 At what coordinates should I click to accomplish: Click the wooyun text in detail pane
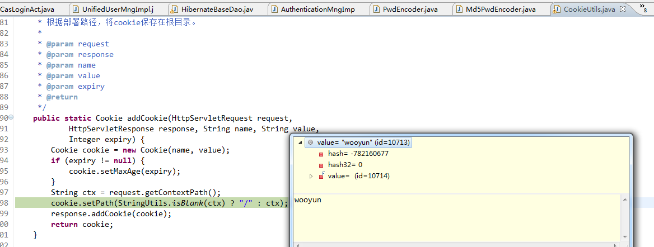[307, 200]
